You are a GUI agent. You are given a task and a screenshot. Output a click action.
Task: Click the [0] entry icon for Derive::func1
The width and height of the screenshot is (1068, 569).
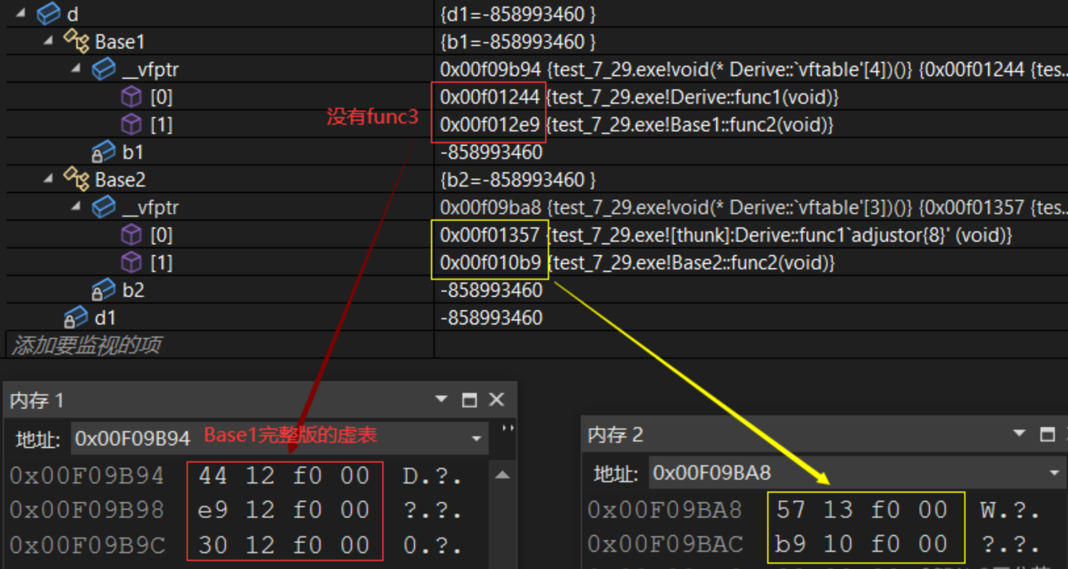click(131, 97)
